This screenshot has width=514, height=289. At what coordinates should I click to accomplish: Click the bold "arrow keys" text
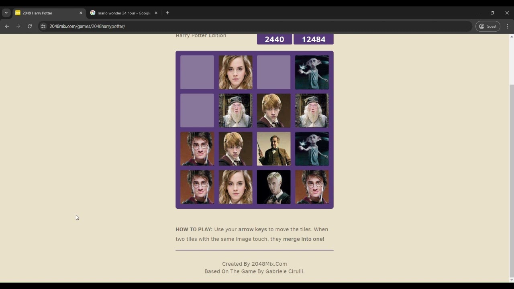[x=253, y=230]
